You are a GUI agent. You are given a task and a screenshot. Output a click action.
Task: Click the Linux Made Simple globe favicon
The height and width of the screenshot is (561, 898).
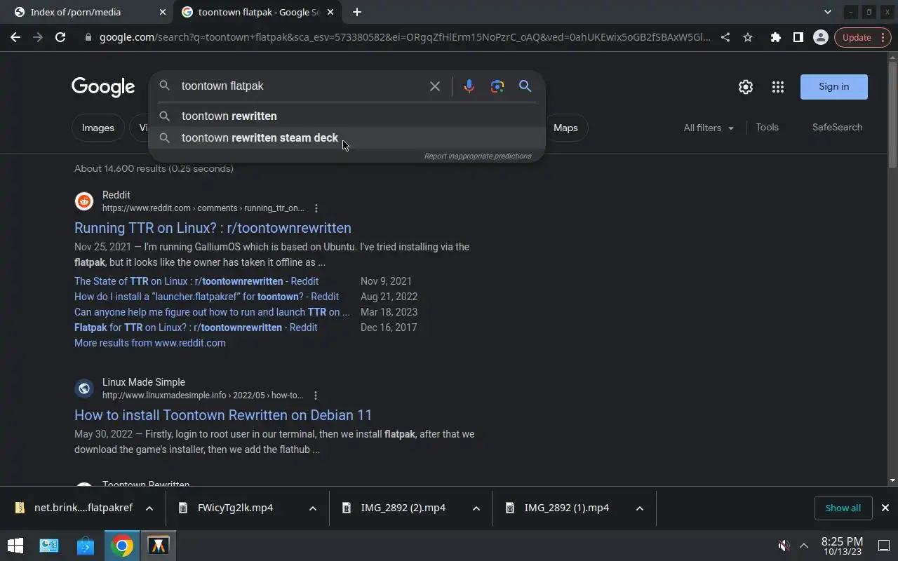pos(84,388)
